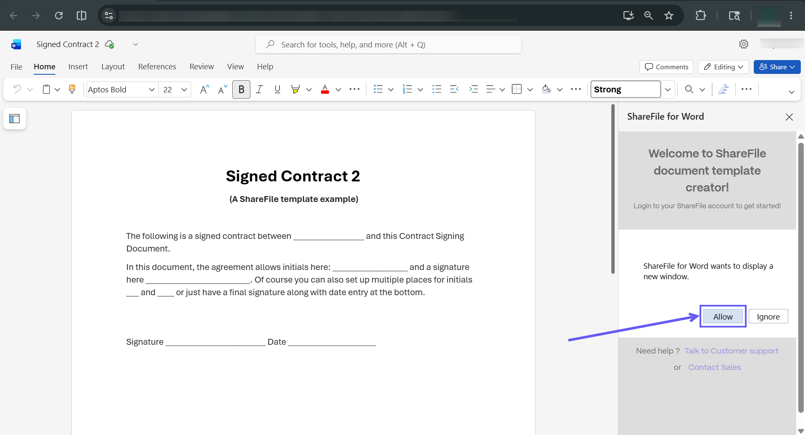Expand the document title dropdown chevron
805x435 pixels.
click(135, 45)
